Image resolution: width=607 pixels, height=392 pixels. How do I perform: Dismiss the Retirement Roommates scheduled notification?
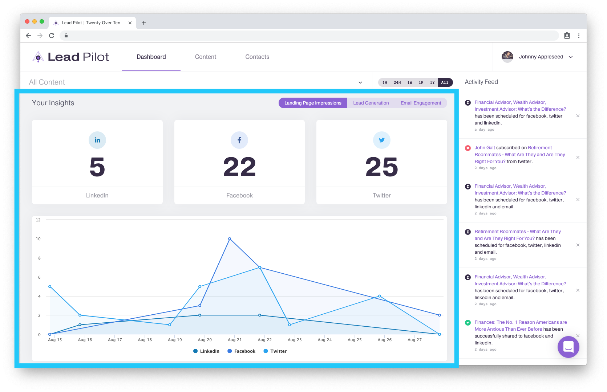click(x=578, y=245)
